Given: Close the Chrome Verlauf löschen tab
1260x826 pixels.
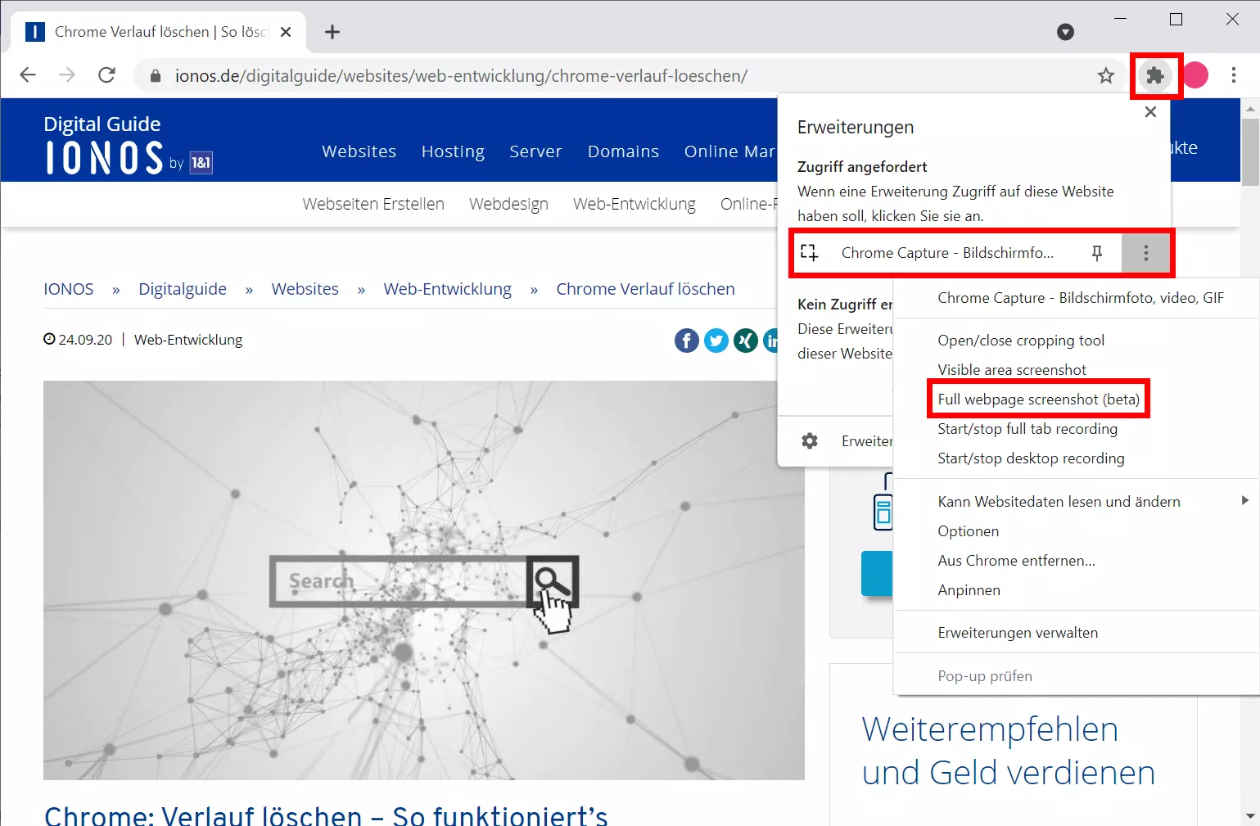Looking at the screenshot, I should pyautogui.click(x=286, y=32).
